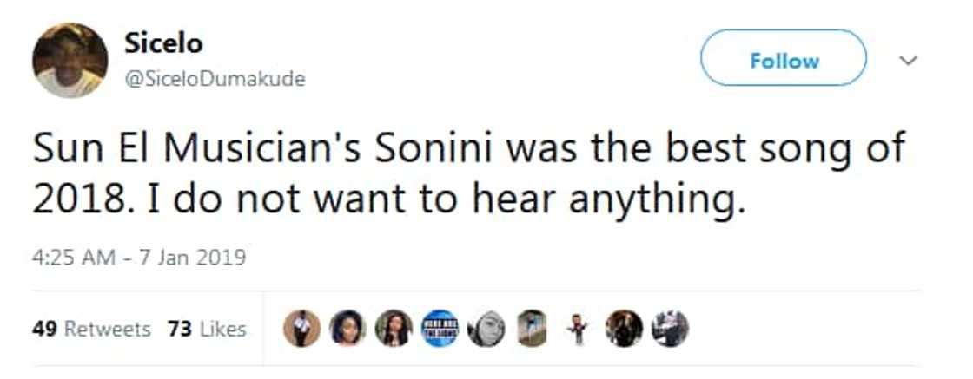973x379 pixels.
Task: Open the tweet options chevron menu
Action: point(908,61)
